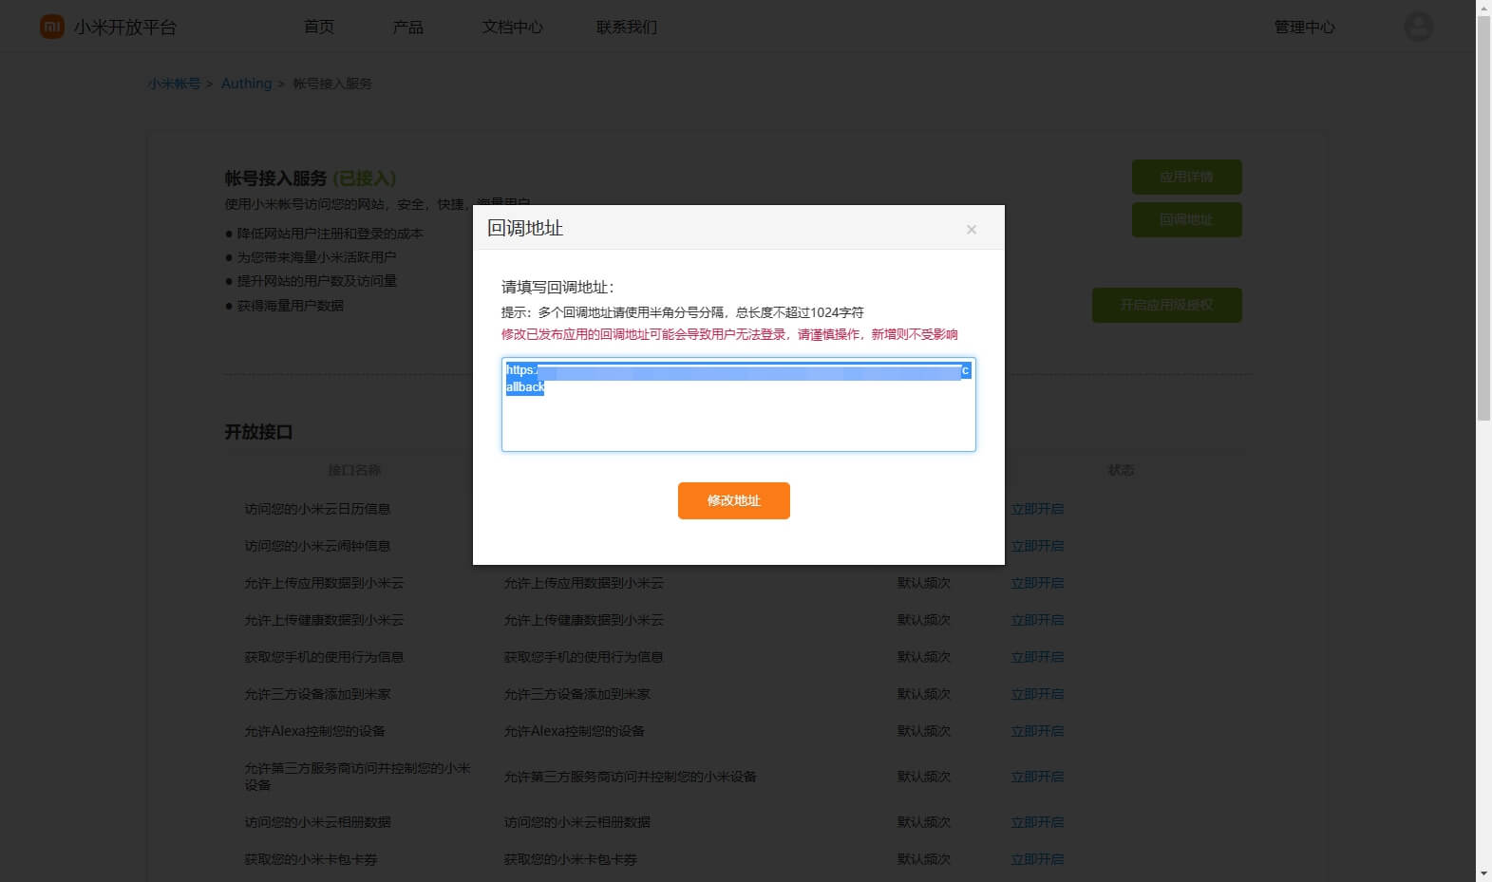Open the user avatar icon

[x=1418, y=27]
